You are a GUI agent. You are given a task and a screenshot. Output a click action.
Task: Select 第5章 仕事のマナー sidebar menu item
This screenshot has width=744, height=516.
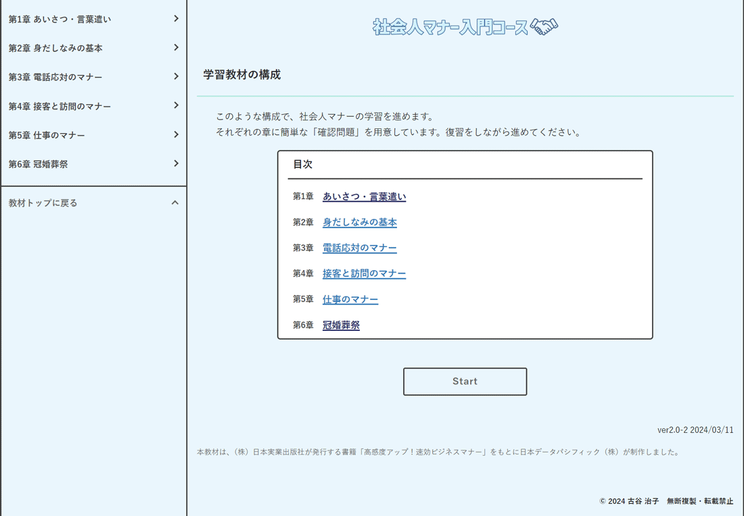click(x=47, y=136)
